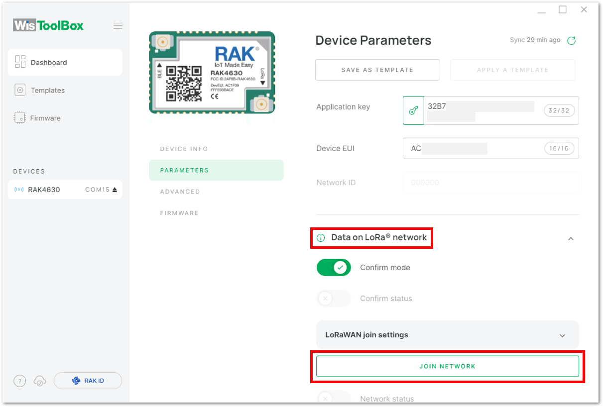Screen dimensions: 603x407
Task: Generate application key with key icon
Action: click(x=413, y=110)
